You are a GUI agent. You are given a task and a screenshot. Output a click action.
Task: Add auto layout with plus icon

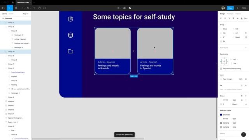(x=246, y=47)
